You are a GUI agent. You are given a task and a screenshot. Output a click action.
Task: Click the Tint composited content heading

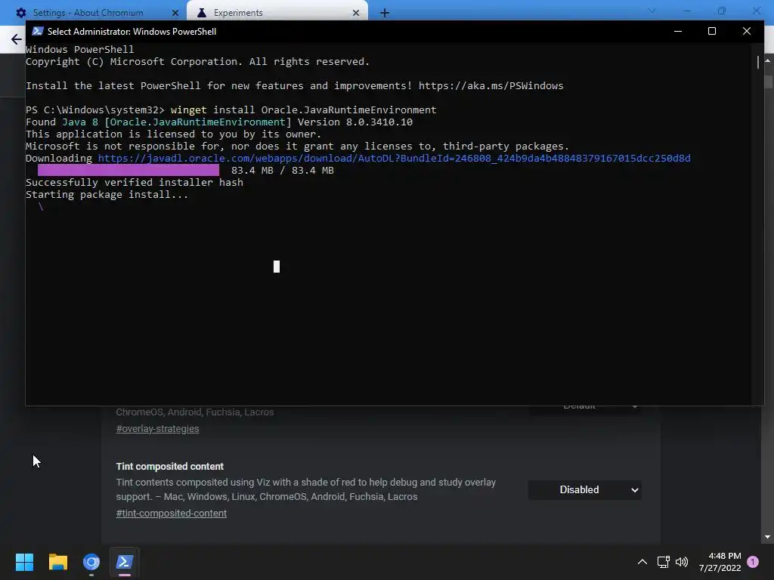(x=170, y=466)
